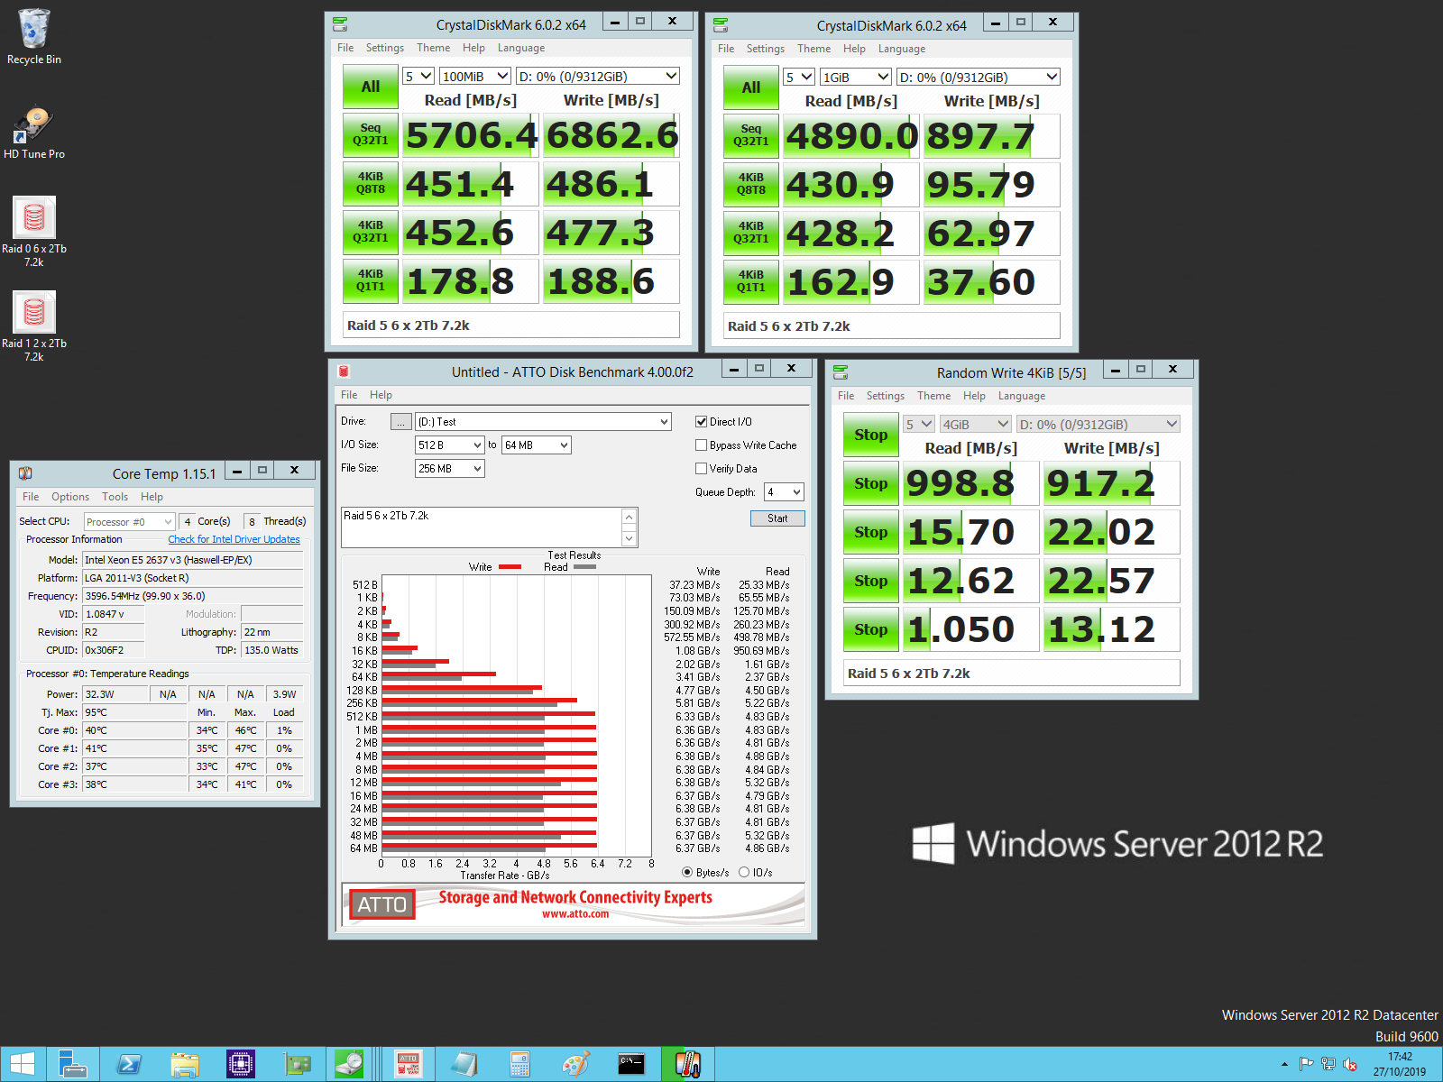Open ATTO I/O Size 64 MB dropdown
The width and height of the screenshot is (1443, 1082).
click(x=537, y=445)
